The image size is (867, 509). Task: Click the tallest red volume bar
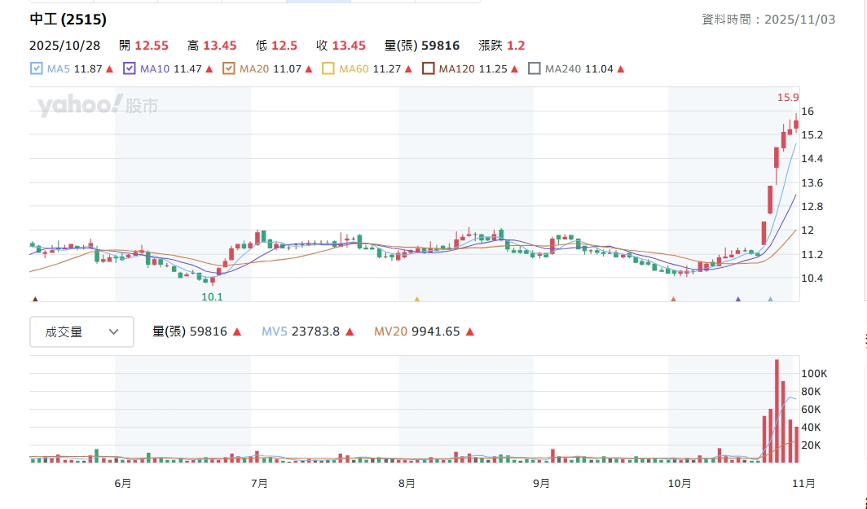777,411
